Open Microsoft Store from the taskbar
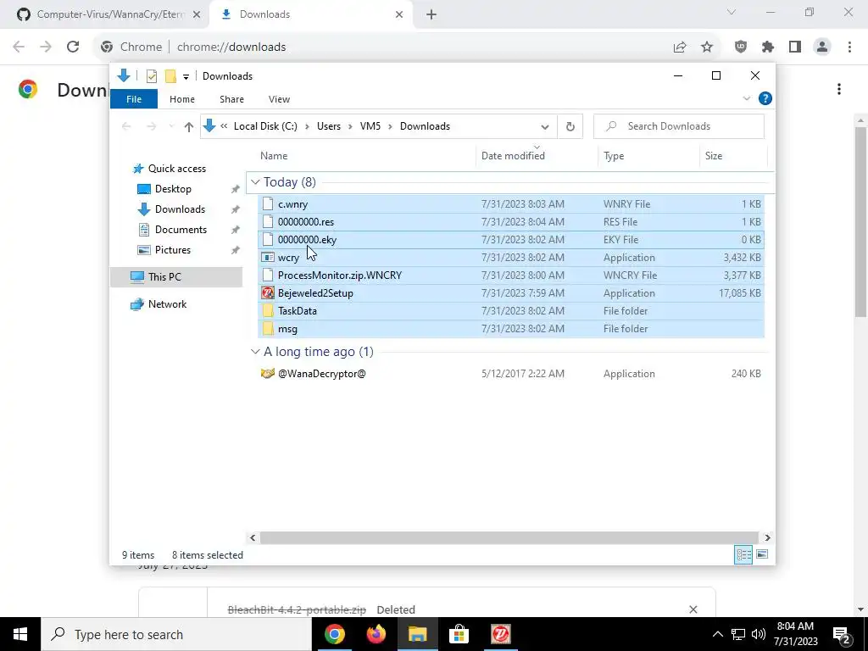 point(459,634)
